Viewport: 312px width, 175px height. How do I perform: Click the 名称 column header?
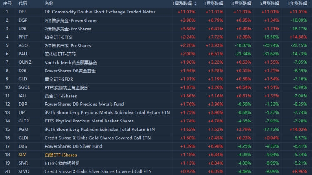pyautogui.click(x=49, y=3)
